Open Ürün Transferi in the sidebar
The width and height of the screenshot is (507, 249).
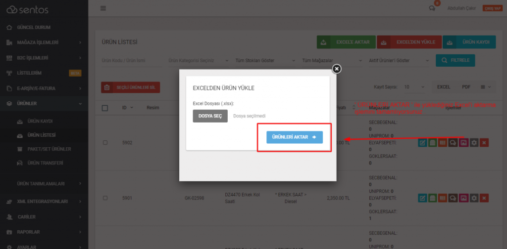[44, 163]
